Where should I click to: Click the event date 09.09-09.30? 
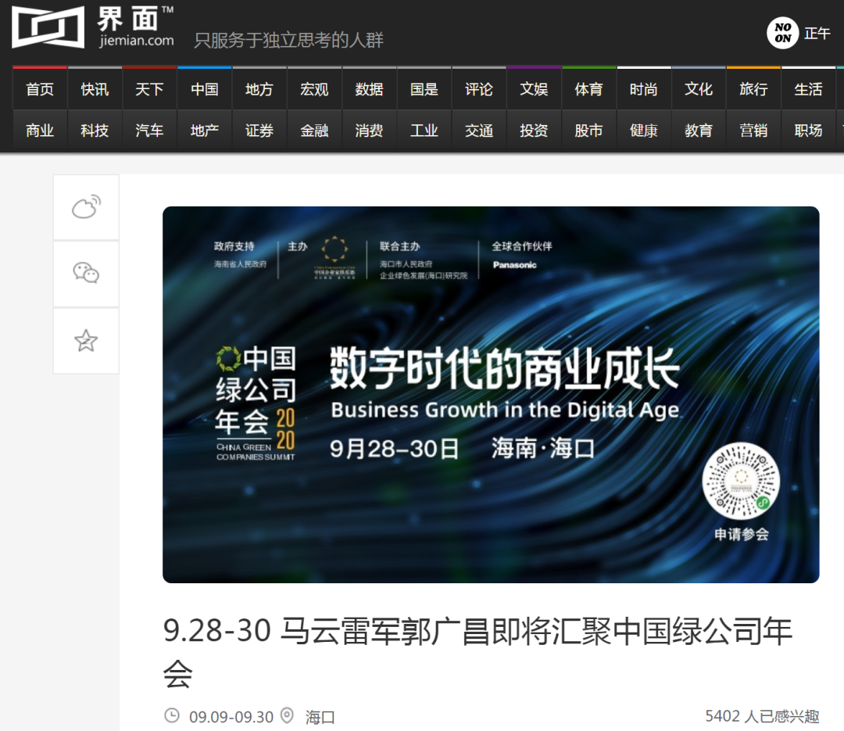coord(231,716)
